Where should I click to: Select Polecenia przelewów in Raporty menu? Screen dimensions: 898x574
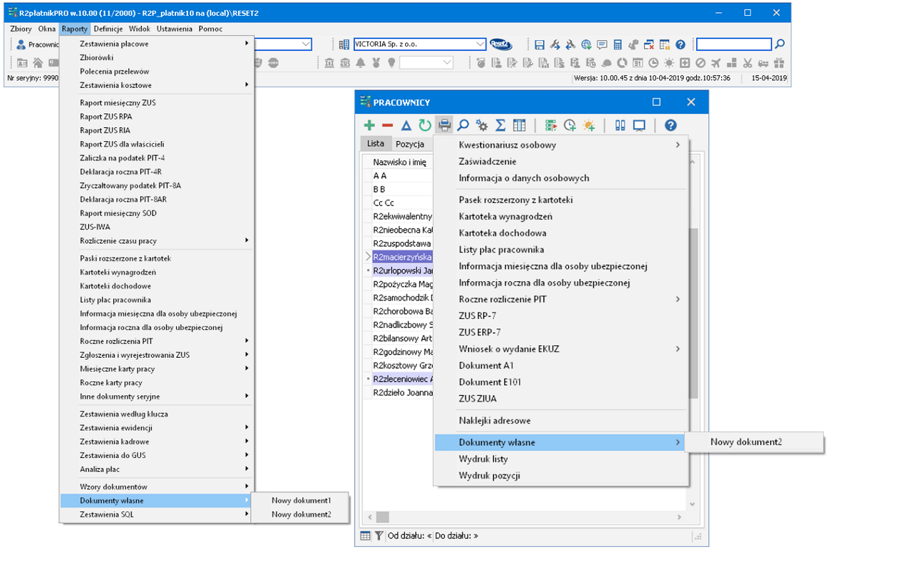pos(156,71)
